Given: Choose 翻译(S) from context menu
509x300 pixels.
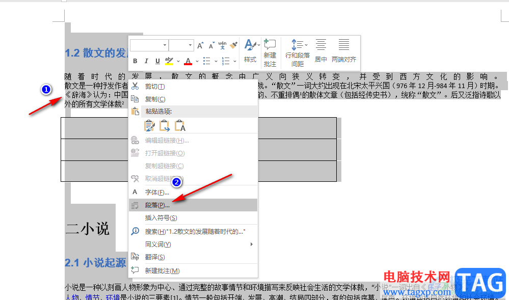Looking at the screenshot, I should click(193, 257).
